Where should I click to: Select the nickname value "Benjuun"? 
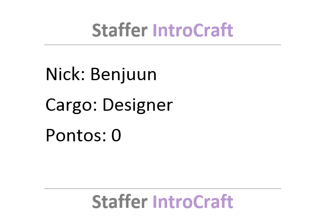[124, 75]
